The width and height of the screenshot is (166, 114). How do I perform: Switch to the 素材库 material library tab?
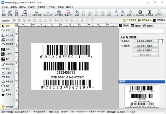[150, 25]
